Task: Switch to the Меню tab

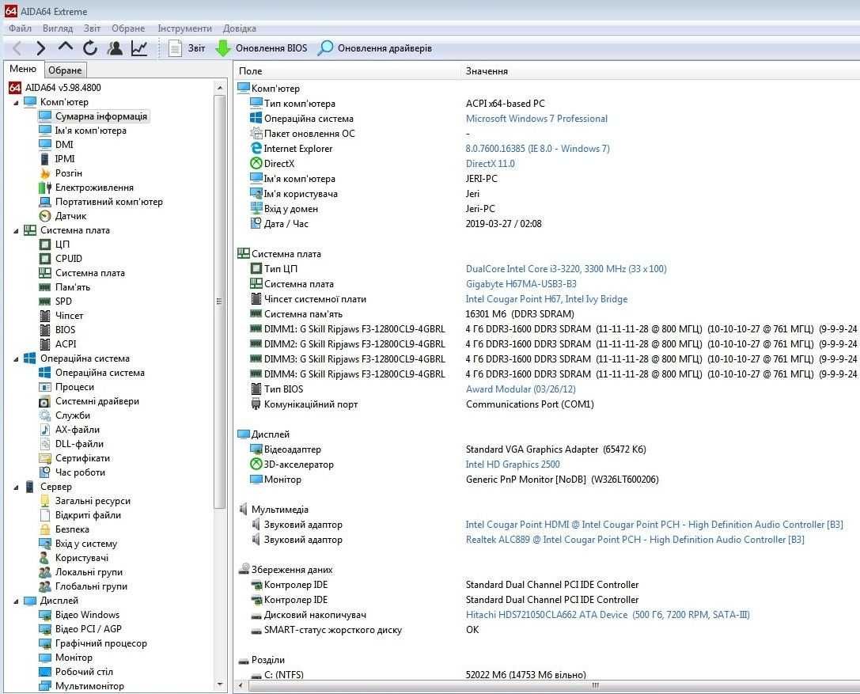Action: coord(23,69)
